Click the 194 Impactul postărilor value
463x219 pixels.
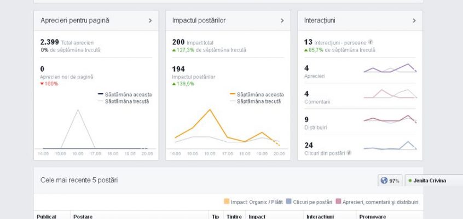tap(178, 69)
